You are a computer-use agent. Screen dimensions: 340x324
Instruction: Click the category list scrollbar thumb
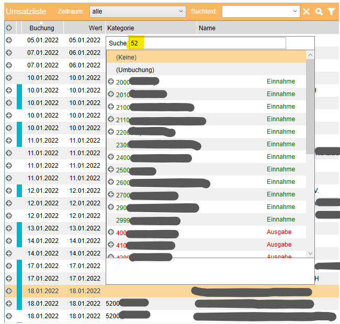310,107
